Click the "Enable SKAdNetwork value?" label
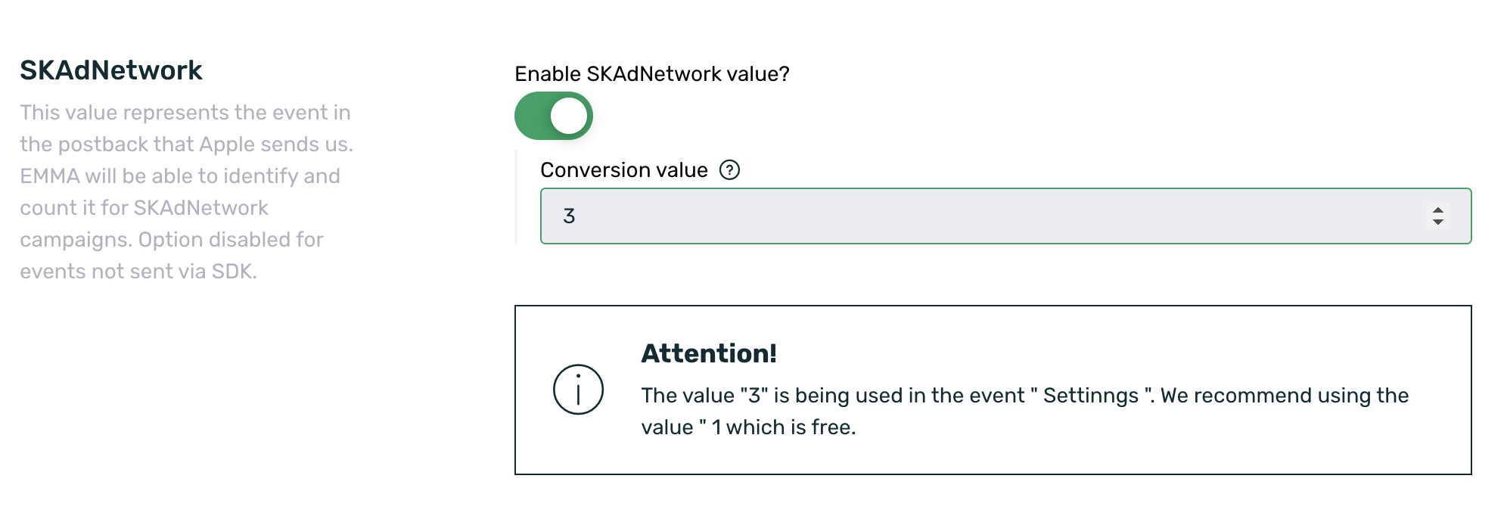Viewport: 1507px width, 519px height. click(651, 74)
